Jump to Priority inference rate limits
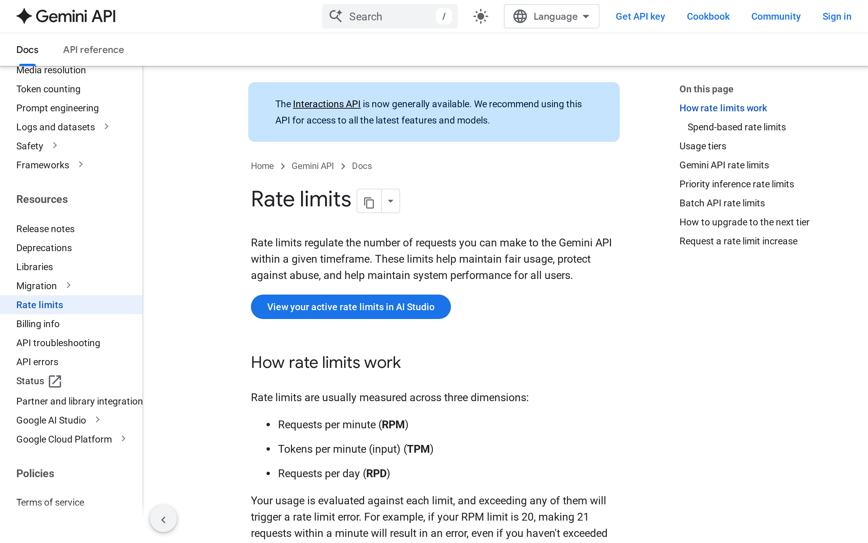The height and width of the screenshot is (543, 868). click(x=736, y=184)
